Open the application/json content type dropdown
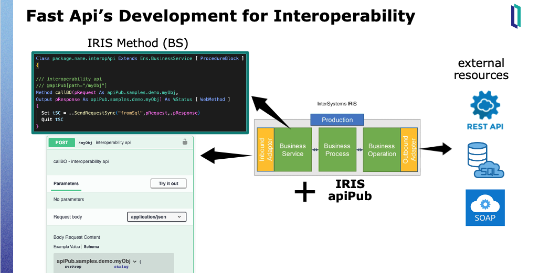539x273 pixels. [156, 217]
